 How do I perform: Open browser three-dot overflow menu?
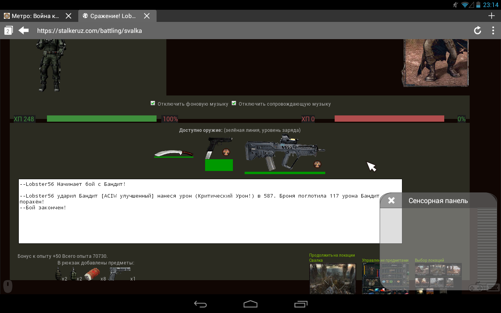pyautogui.click(x=493, y=31)
